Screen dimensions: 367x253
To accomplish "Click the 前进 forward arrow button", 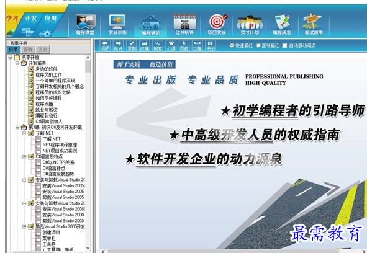I will [x=119, y=45].
